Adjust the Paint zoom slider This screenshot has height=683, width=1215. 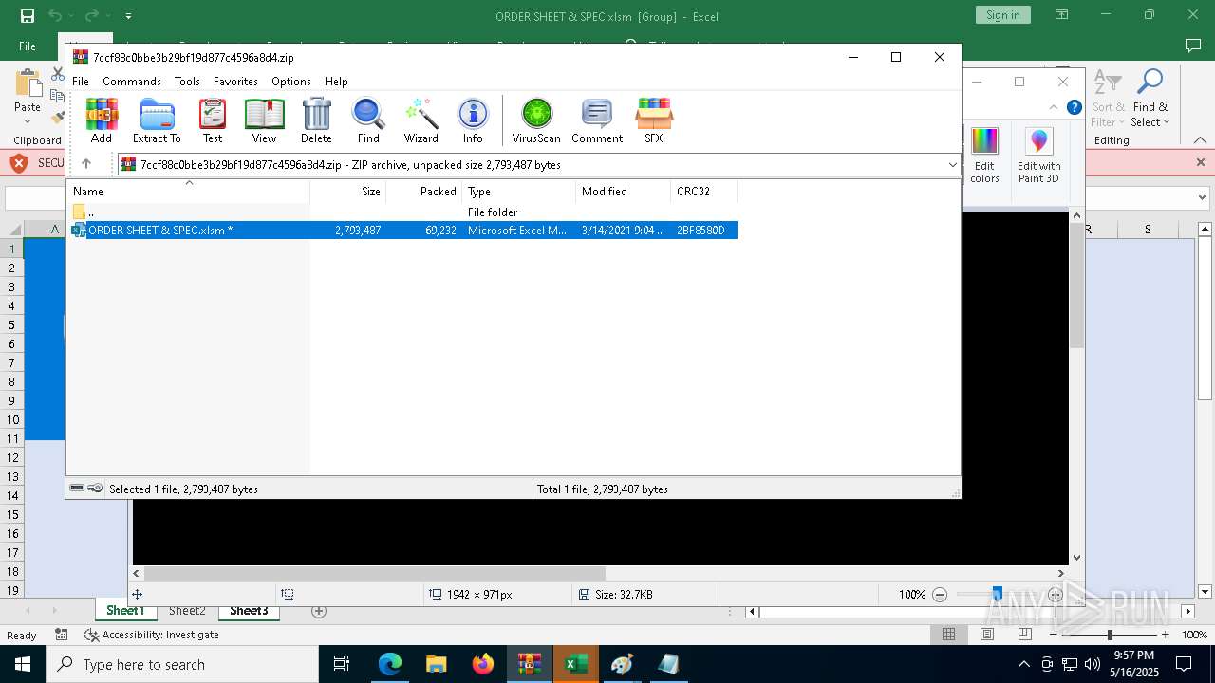point(997,595)
